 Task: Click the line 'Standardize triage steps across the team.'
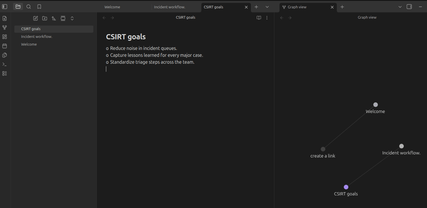[x=152, y=62]
